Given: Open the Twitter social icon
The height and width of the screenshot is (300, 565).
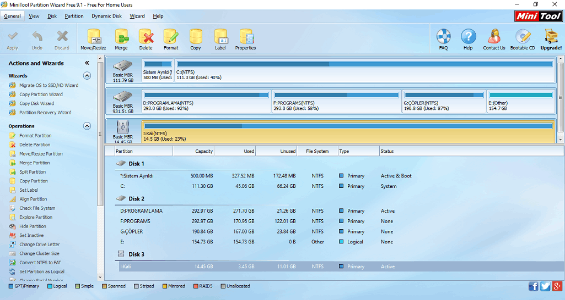Looking at the screenshot, I should pyautogui.click(x=545, y=286).
